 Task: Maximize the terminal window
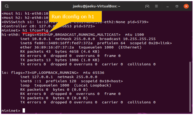pyautogui.click(x=177, y=6)
